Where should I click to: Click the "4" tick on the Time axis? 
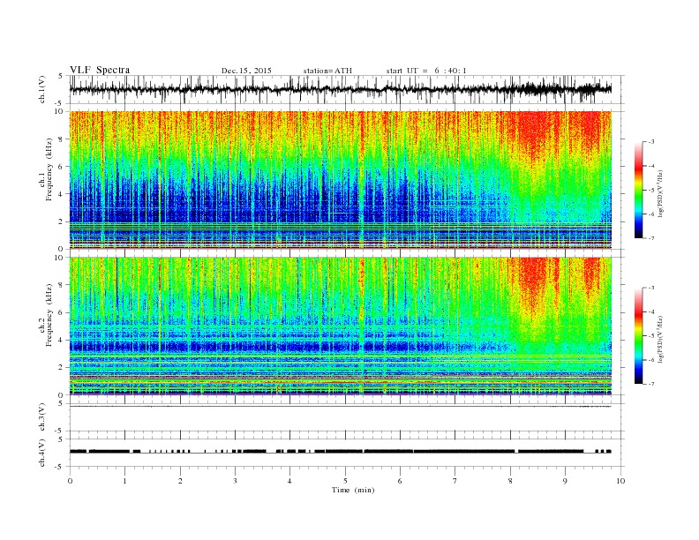click(290, 481)
